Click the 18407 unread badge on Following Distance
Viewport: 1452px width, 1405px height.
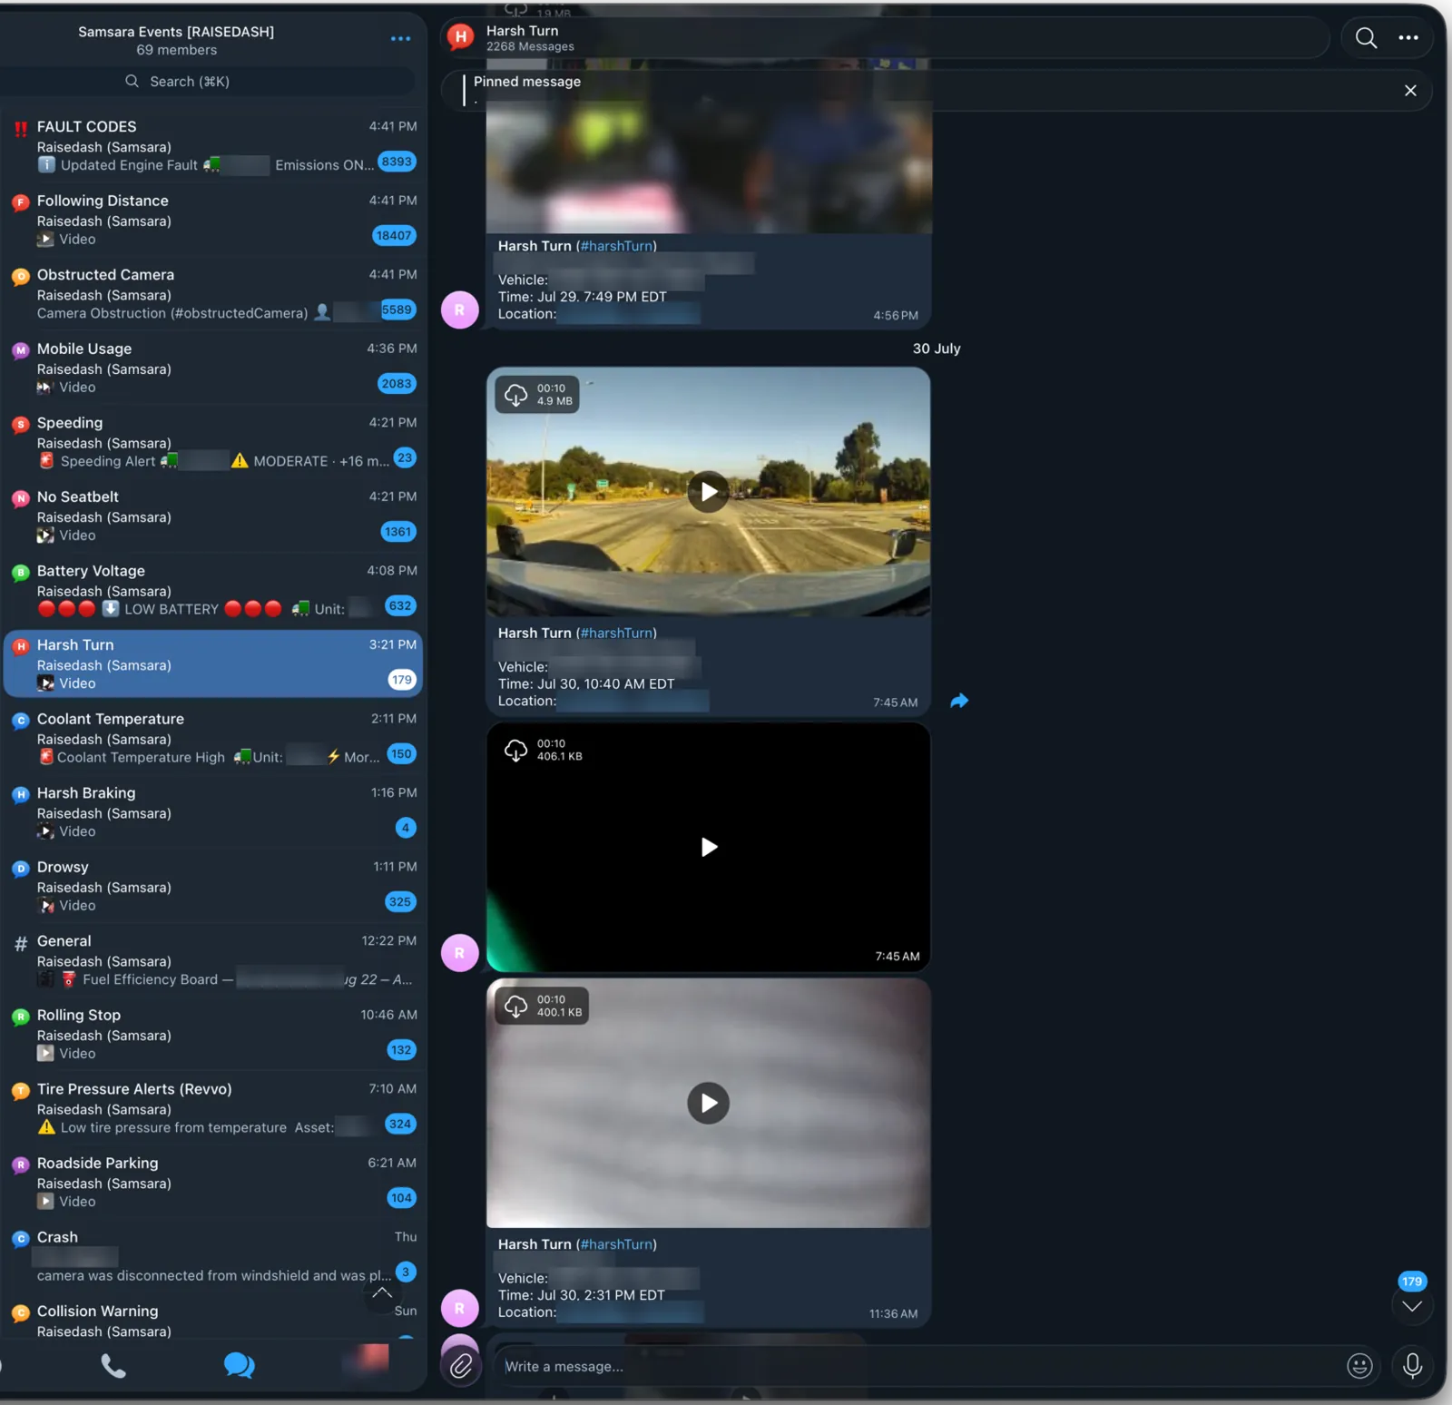click(394, 236)
